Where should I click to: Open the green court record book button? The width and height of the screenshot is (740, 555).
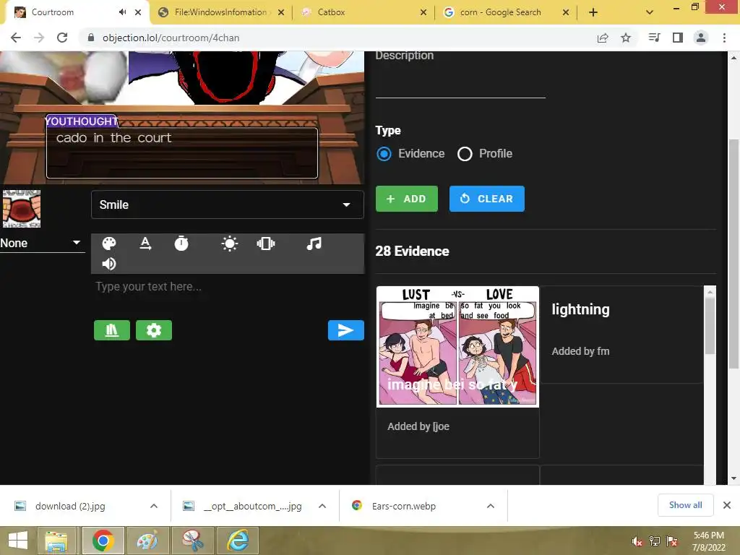click(112, 330)
